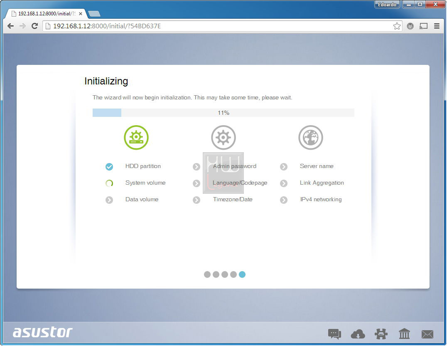Select the active blue fifth step dot
This screenshot has width=447, height=346.
tap(242, 274)
